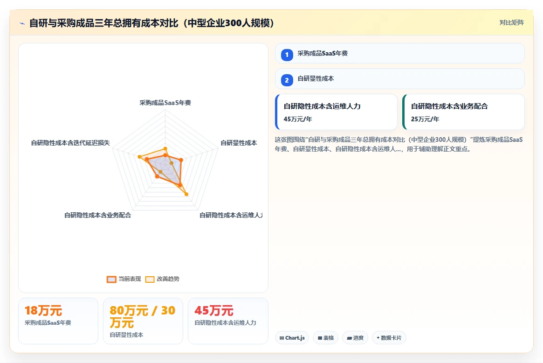This screenshot has height=363, width=543.
Task: Click the chart title heading text
Action: point(151,23)
